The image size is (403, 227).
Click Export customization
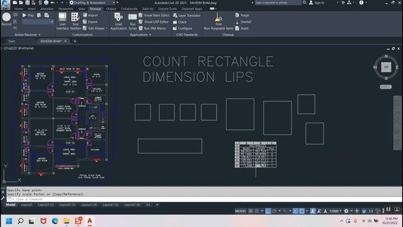tap(90, 22)
